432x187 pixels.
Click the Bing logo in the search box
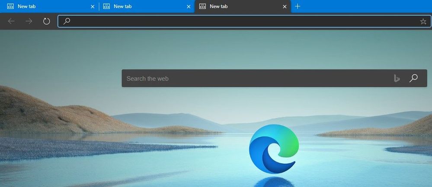point(397,78)
